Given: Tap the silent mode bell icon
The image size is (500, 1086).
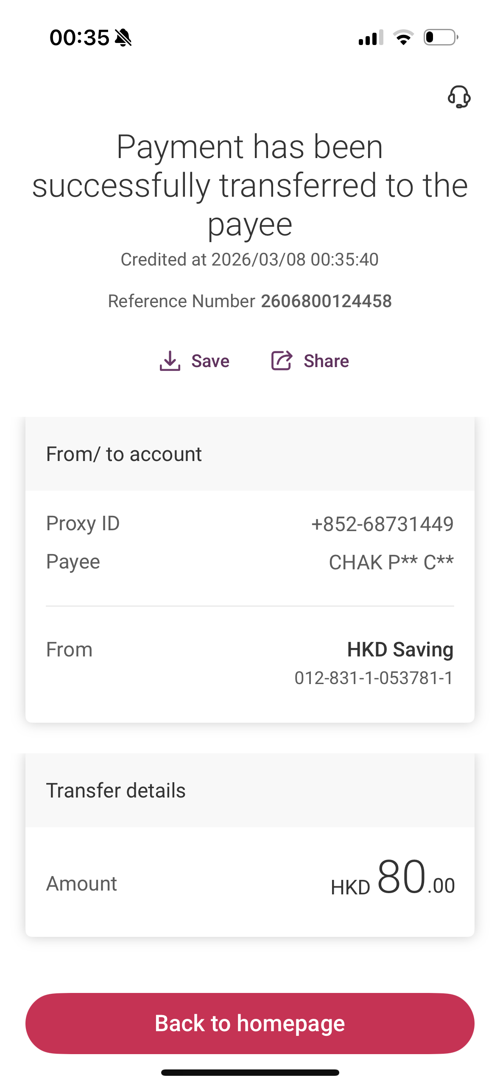Looking at the screenshot, I should pyautogui.click(x=123, y=38).
